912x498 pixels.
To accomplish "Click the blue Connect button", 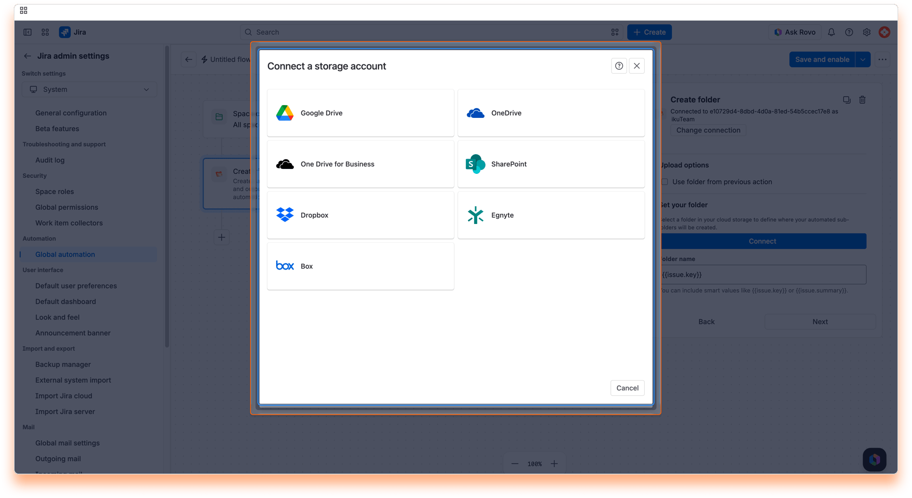I will click(762, 241).
